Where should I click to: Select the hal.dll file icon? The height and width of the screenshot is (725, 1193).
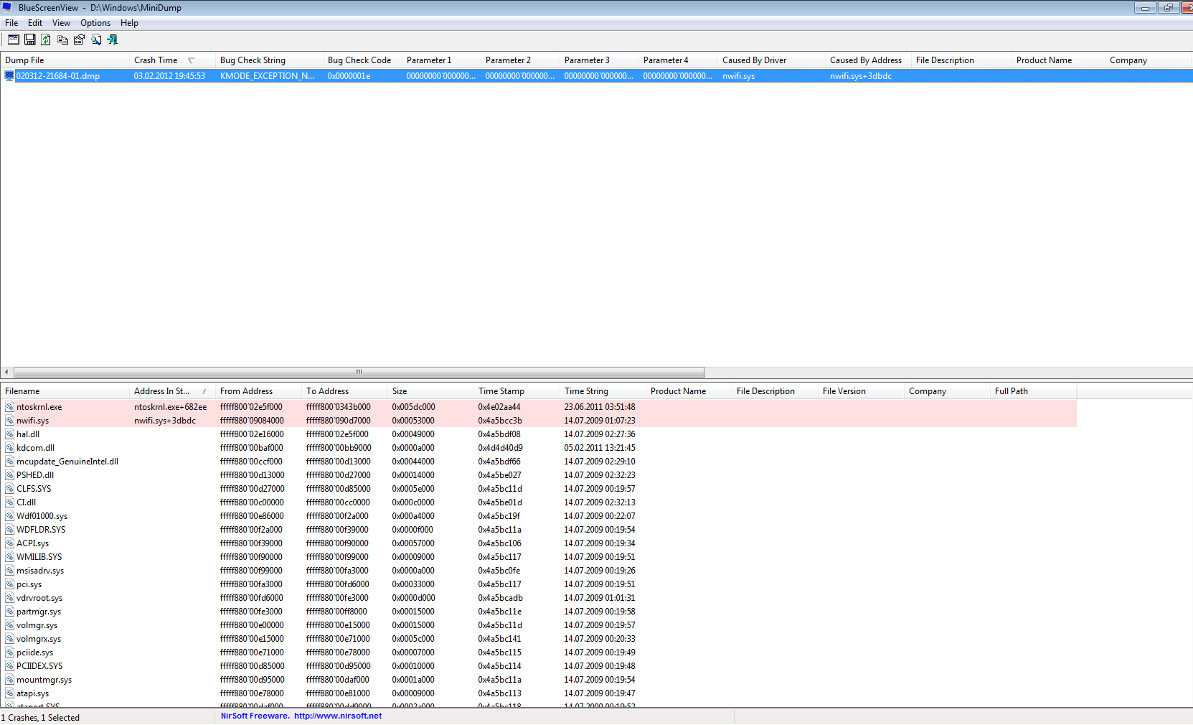coord(9,434)
